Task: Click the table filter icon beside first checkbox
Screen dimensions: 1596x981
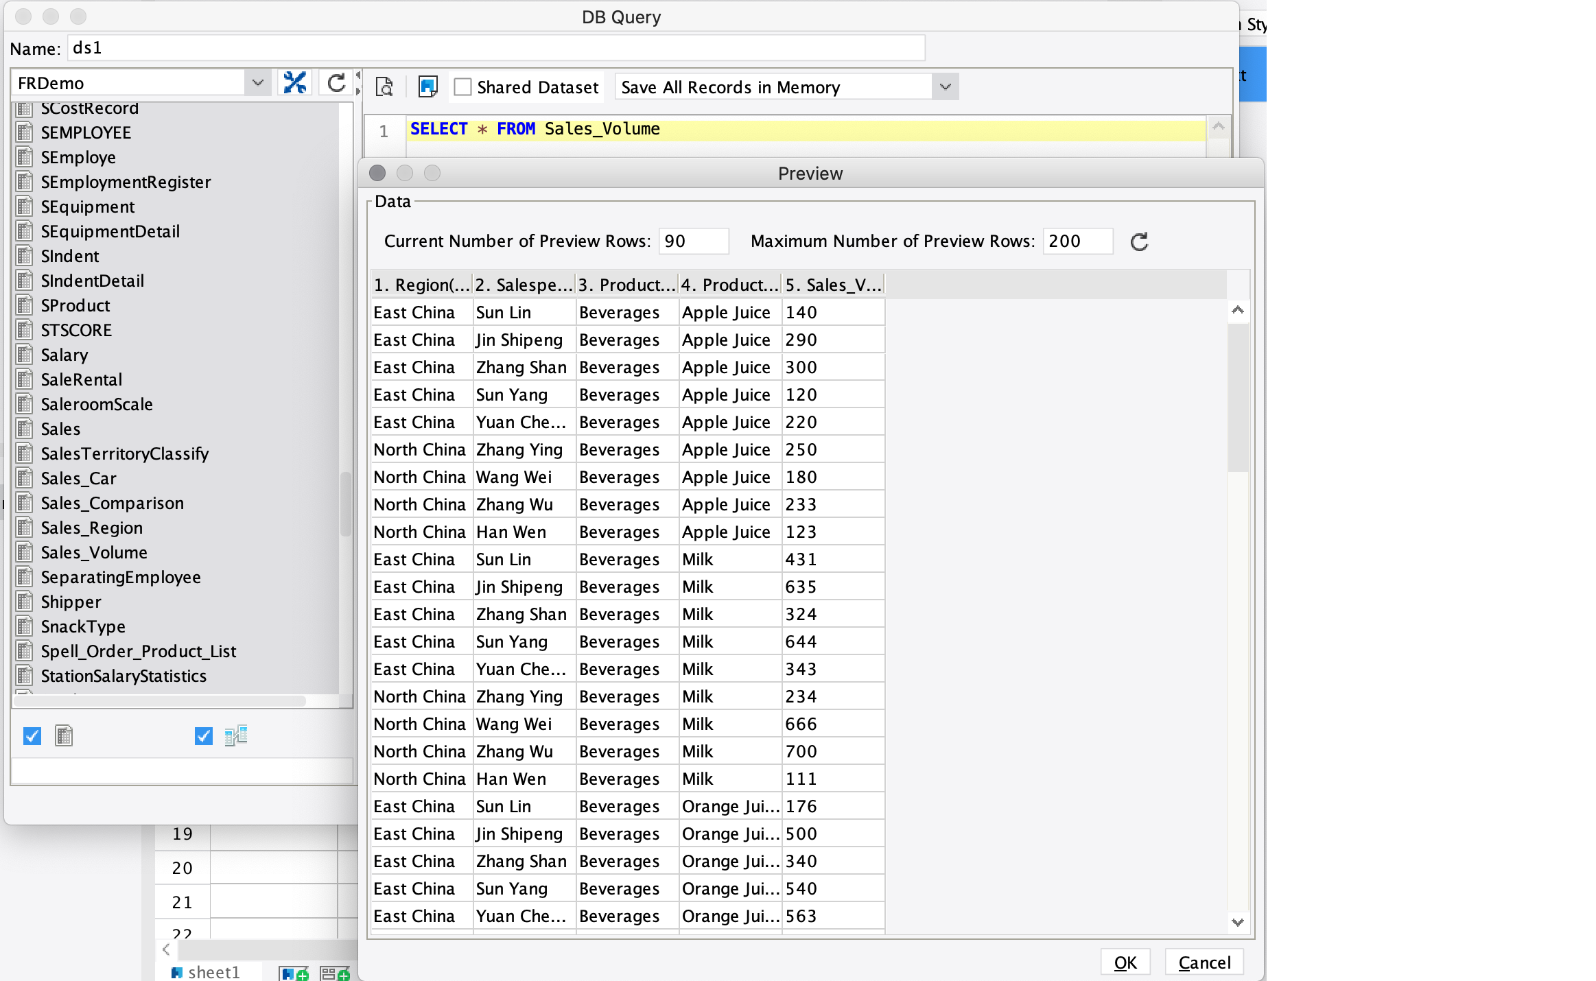Action: [64, 736]
